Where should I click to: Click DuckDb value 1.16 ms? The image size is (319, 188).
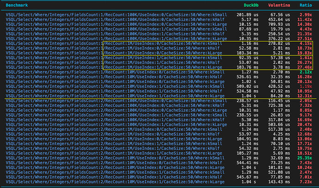point(250,43)
